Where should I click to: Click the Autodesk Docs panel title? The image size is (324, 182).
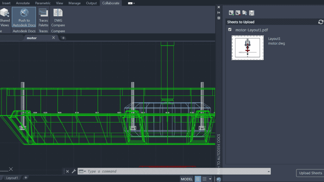pos(24,31)
